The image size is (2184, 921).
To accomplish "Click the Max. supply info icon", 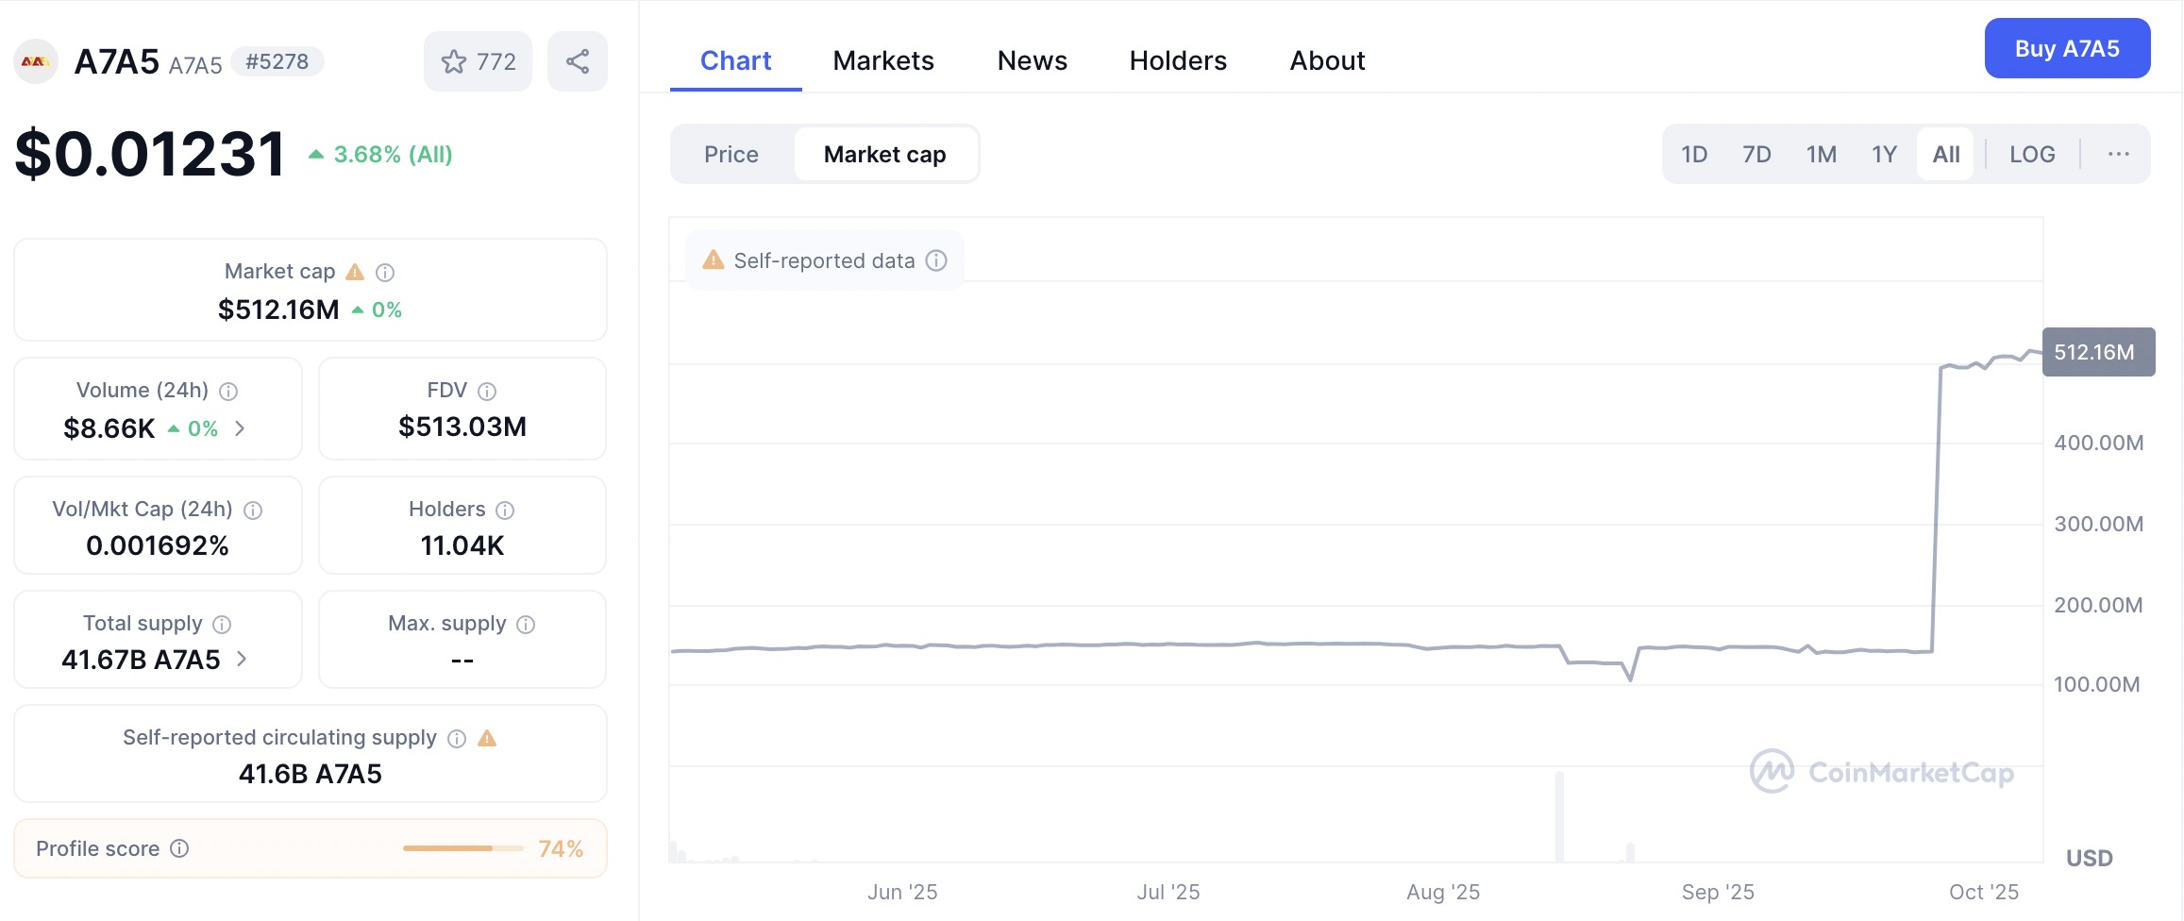I will click(527, 625).
